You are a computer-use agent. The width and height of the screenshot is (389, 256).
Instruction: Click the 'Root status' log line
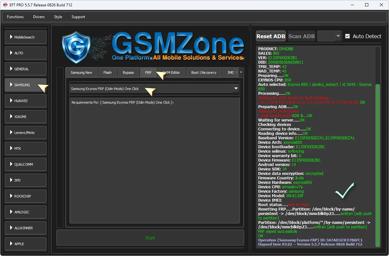pos(283,205)
